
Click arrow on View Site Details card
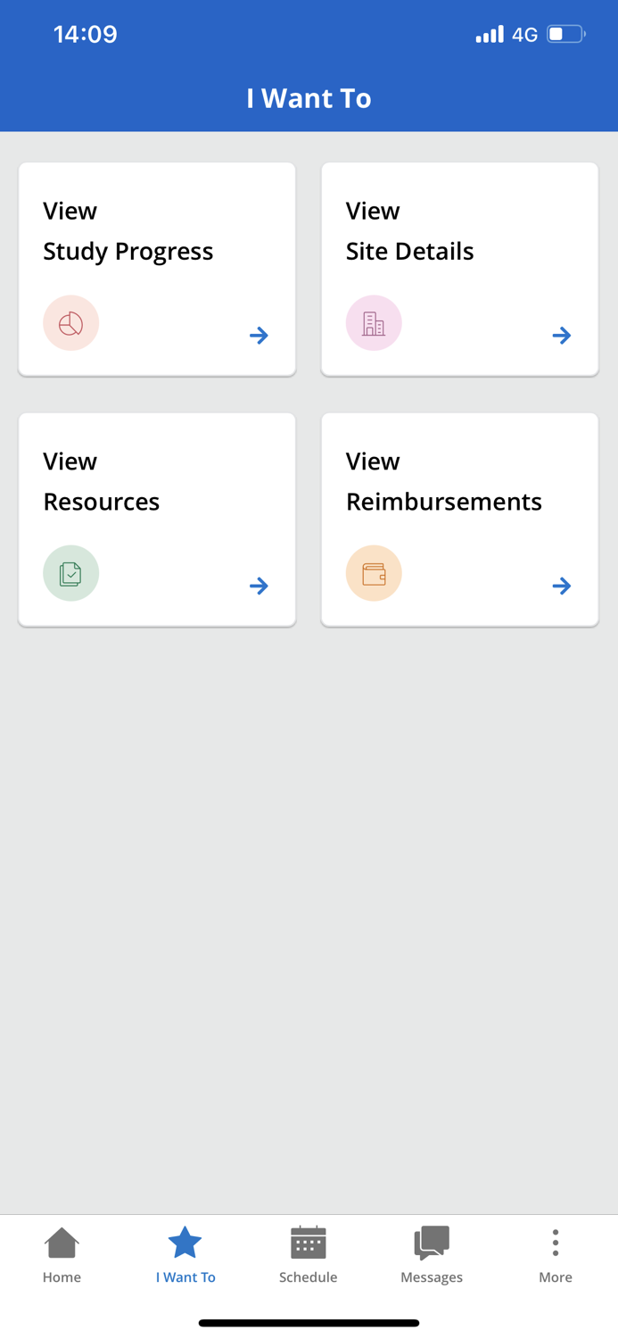point(562,336)
